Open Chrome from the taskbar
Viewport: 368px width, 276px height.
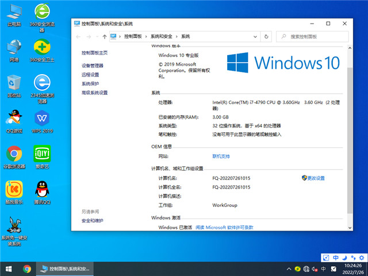pyautogui.click(x=27, y=269)
